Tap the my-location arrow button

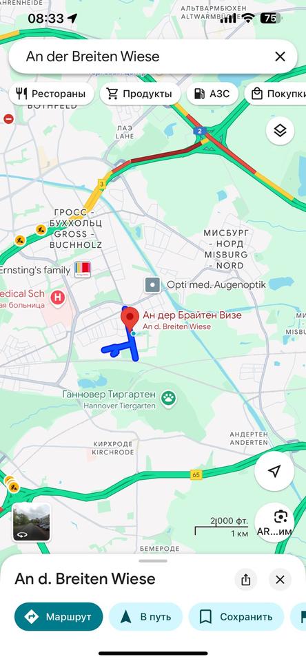274,471
